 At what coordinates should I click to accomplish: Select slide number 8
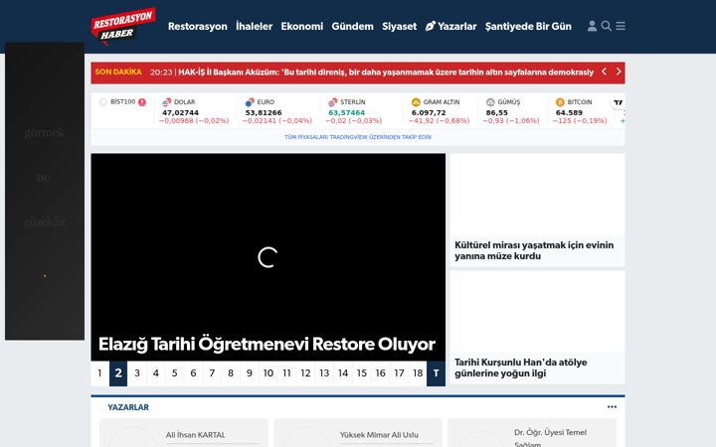pos(231,373)
